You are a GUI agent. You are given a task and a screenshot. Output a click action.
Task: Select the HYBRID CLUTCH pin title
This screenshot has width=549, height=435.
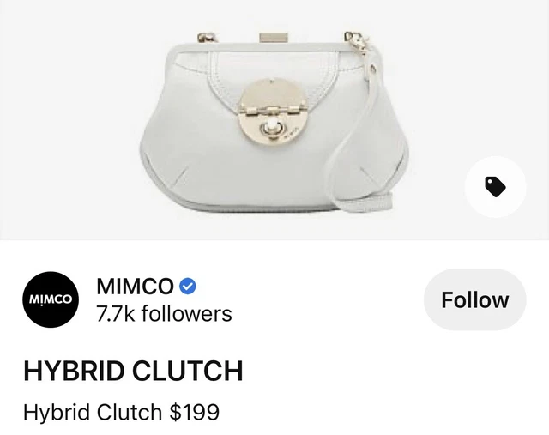pos(133,371)
